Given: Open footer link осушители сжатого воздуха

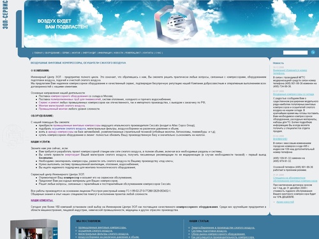Looking at the screenshot, I should pos(96,231).
